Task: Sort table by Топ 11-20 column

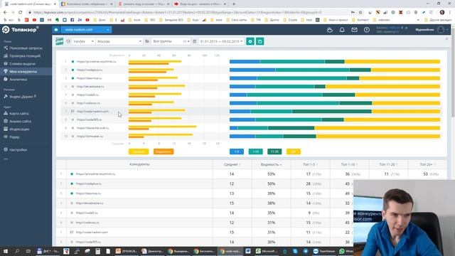Action: 388,164
